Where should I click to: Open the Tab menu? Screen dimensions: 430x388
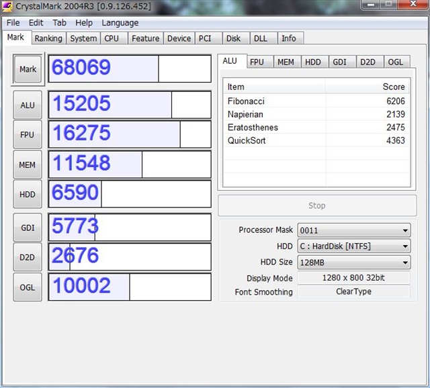[x=59, y=23]
